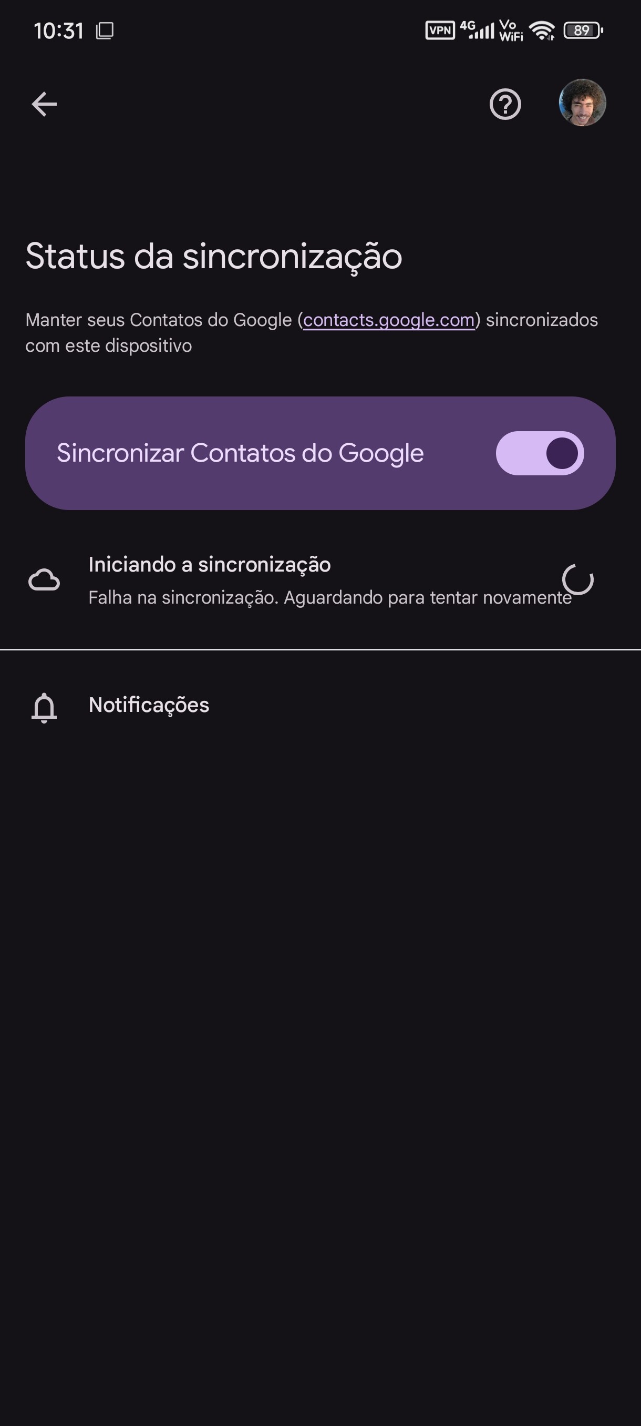Tap the notifications bell icon
This screenshot has width=641, height=1426.
pyautogui.click(x=44, y=707)
